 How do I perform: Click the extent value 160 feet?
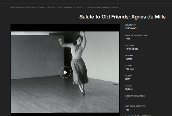[130, 69]
